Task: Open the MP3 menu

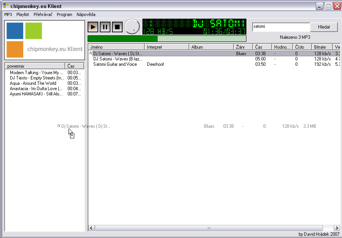Action: (x=8, y=14)
